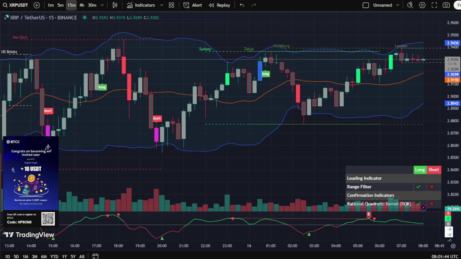The image size is (461, 259).
Task: Take a chart snapshot with camera icon
Action: pos(446,5)
